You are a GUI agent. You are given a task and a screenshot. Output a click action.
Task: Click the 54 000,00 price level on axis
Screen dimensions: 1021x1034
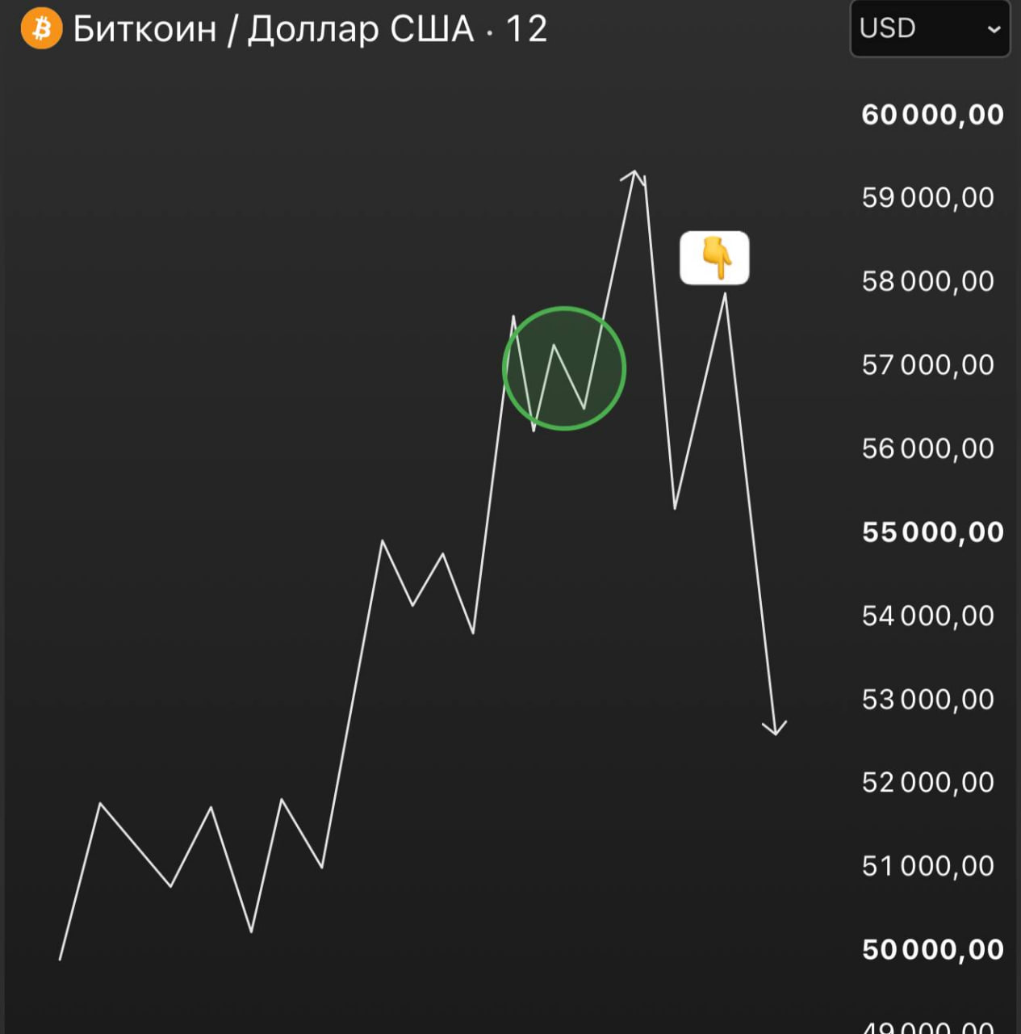(x=928, y=616)
